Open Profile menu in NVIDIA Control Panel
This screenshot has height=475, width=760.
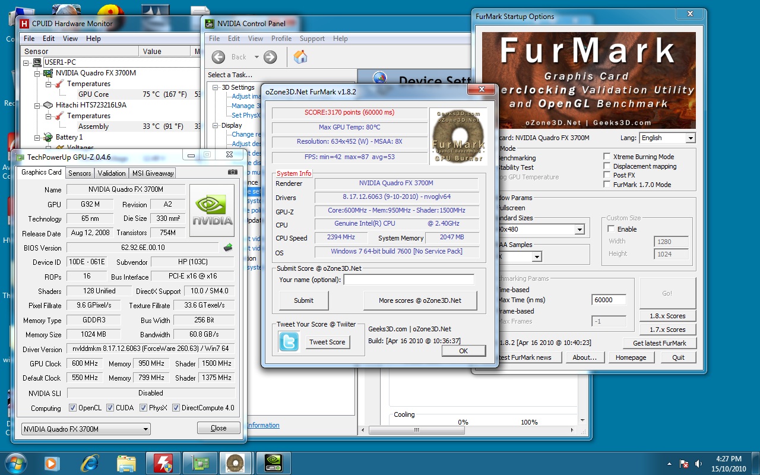281,39
